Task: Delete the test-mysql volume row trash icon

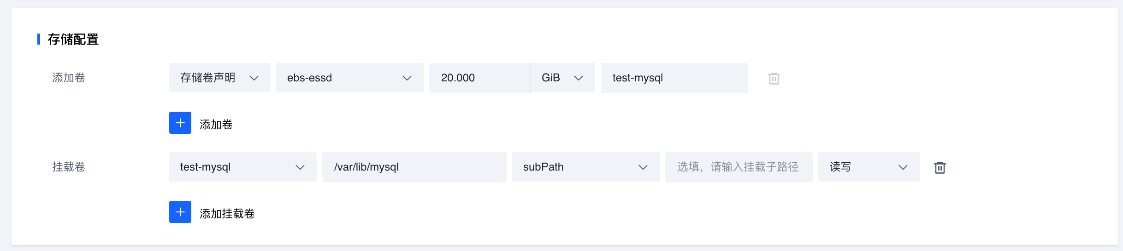Action: (774, 79)
